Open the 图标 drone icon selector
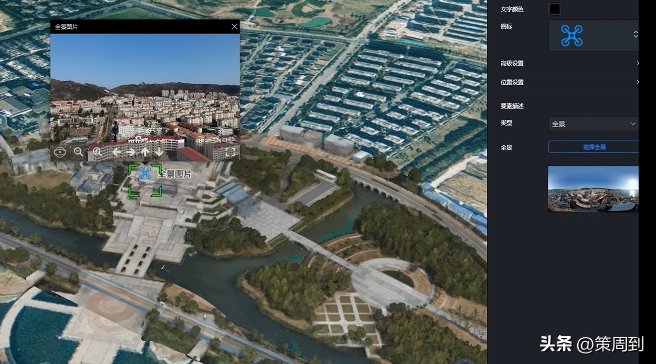The width and height of the screenshot is (656, 364). [x=593, y=36]
